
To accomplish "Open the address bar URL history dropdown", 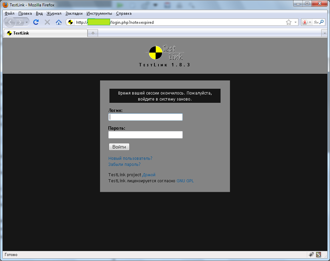I will click(295, 22).
